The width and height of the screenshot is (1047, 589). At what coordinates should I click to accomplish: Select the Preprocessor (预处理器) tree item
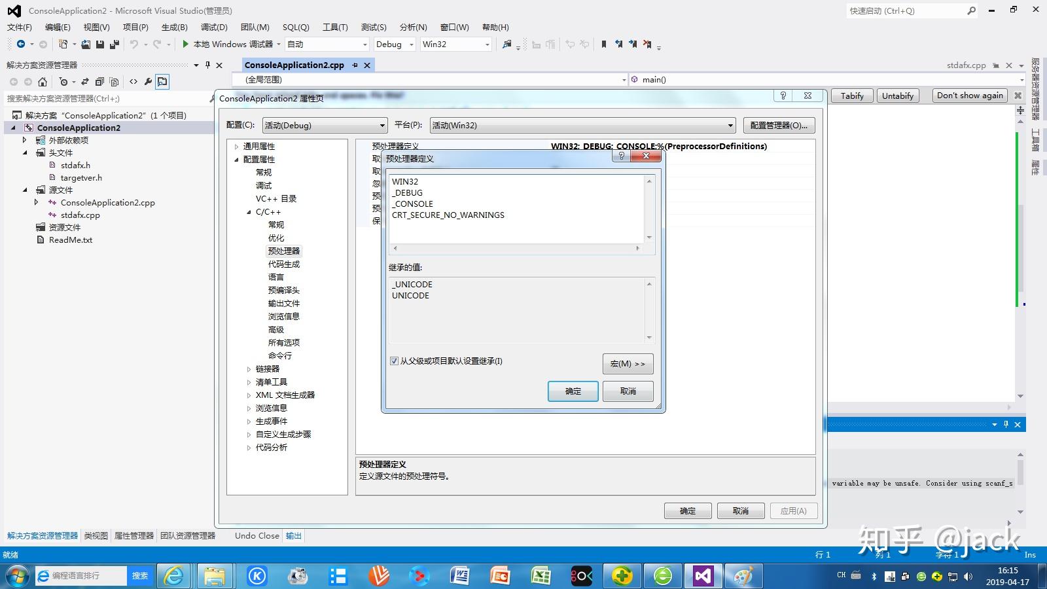(x=284, y=251)
